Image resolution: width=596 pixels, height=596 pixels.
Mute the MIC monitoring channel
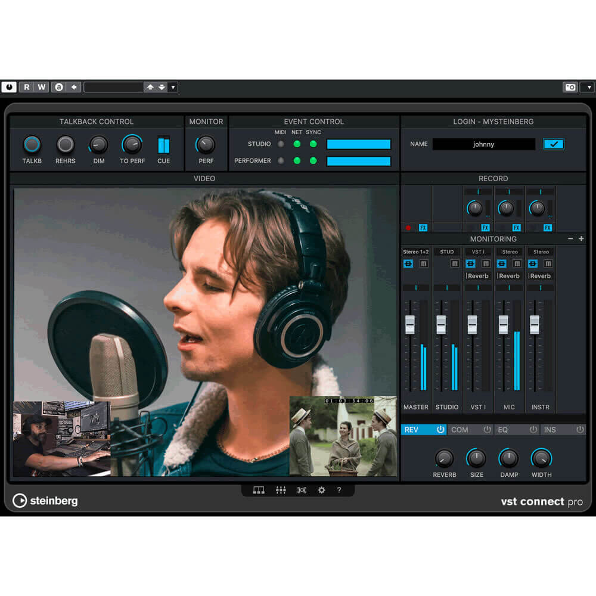click(x=517, y=264)
